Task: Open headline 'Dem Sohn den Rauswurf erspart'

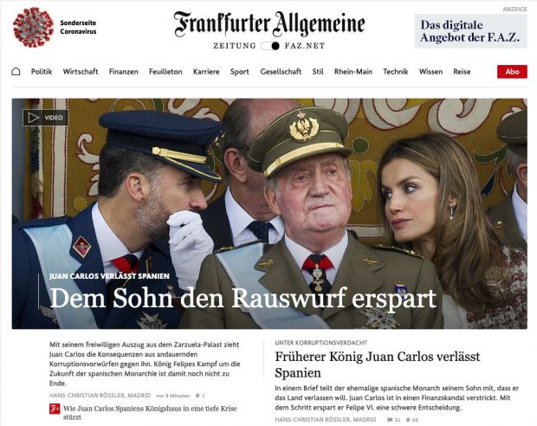Action: tap(243, 298)
